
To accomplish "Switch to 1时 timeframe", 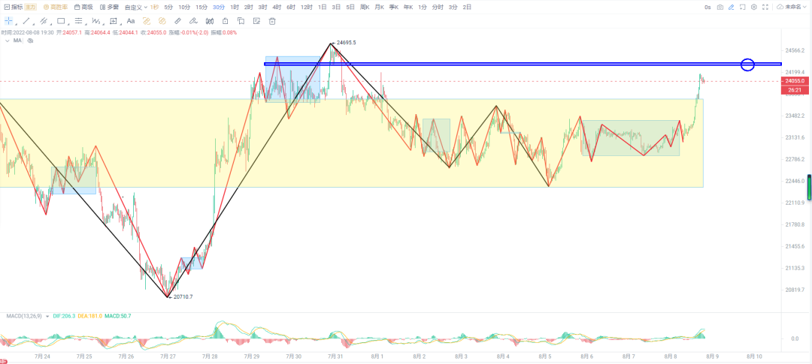I will 235,8.
